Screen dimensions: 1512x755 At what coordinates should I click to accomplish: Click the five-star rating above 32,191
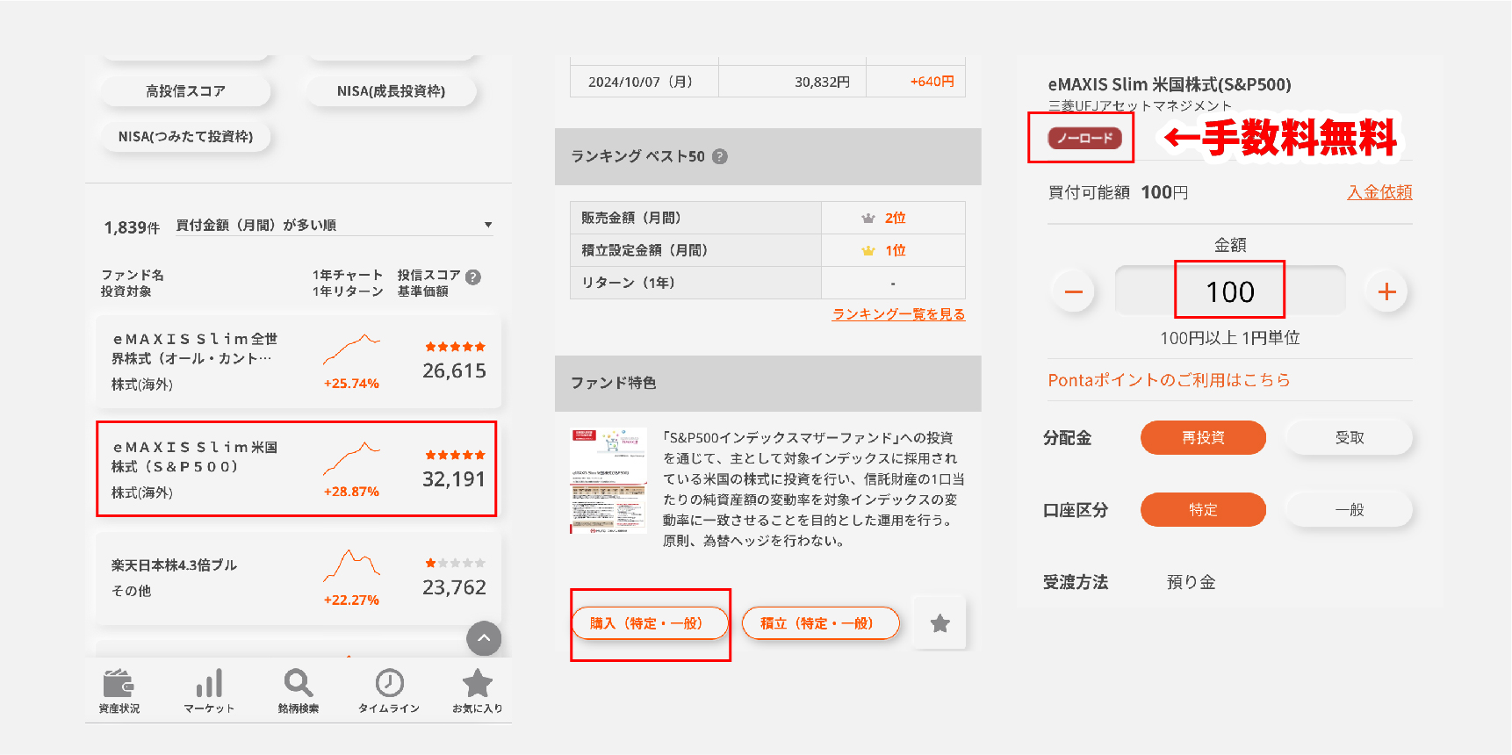click(455, 455)
